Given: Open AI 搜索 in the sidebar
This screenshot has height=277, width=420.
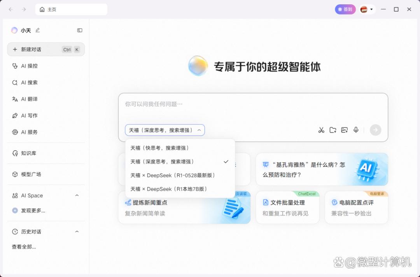Looking at the screenshot, I should 46,82.
